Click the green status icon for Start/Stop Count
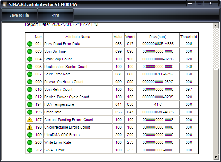 [30, 59]
